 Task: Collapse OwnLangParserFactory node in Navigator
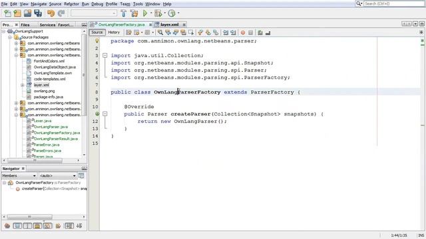coord(4,183)
